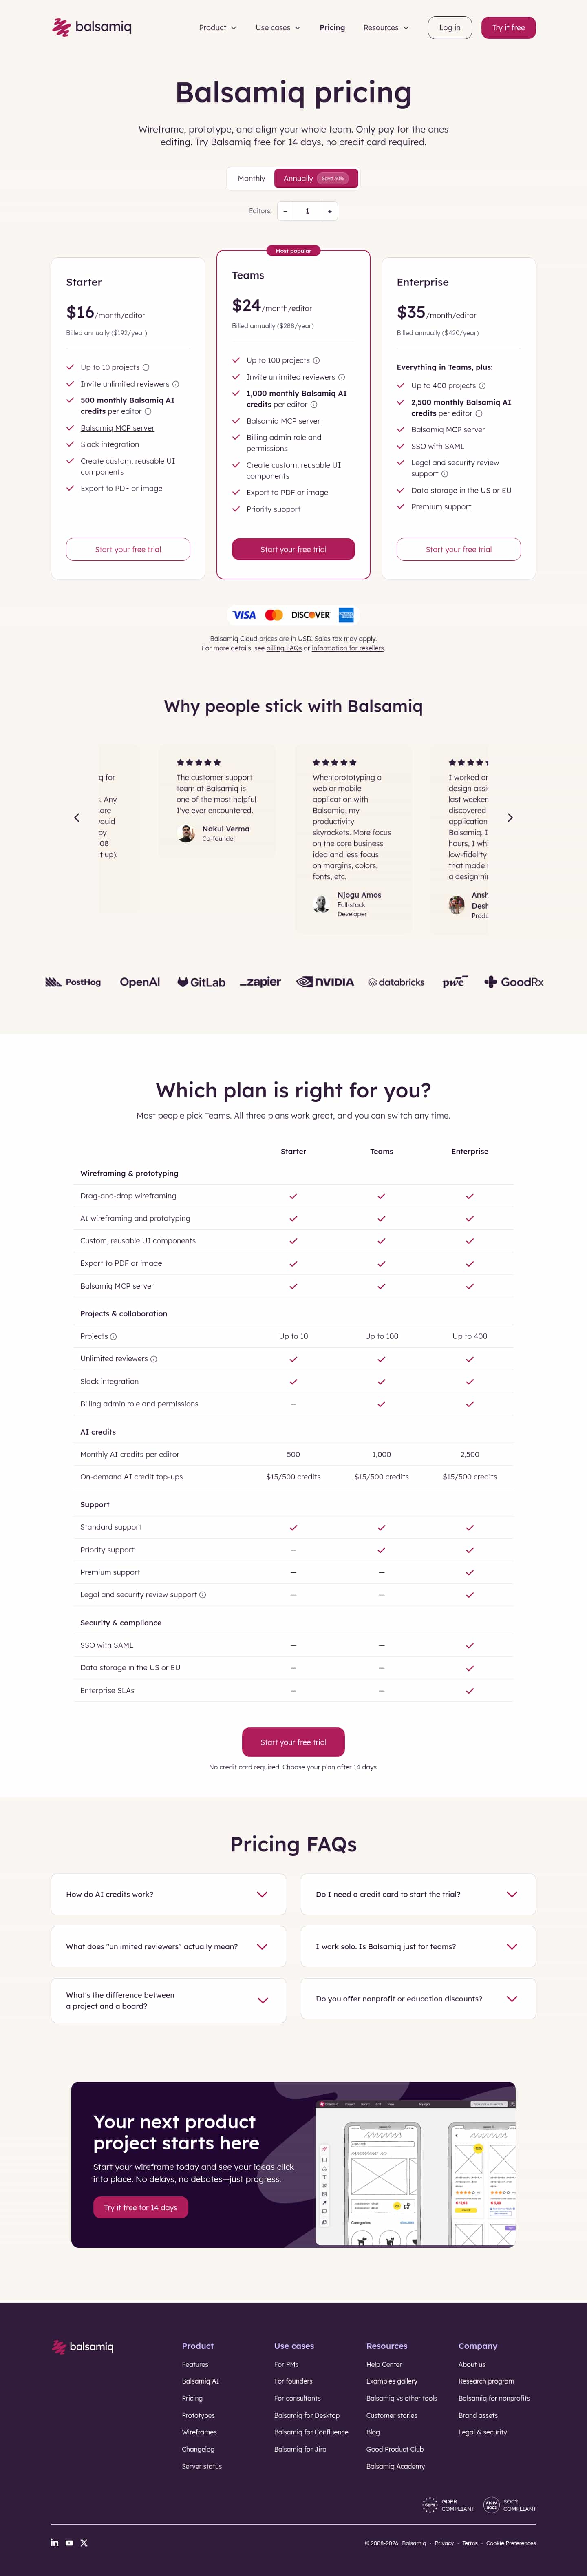Click info icon beside Unlimited reviewers row
587x2576 pixels.
(x=153, y=1359)
